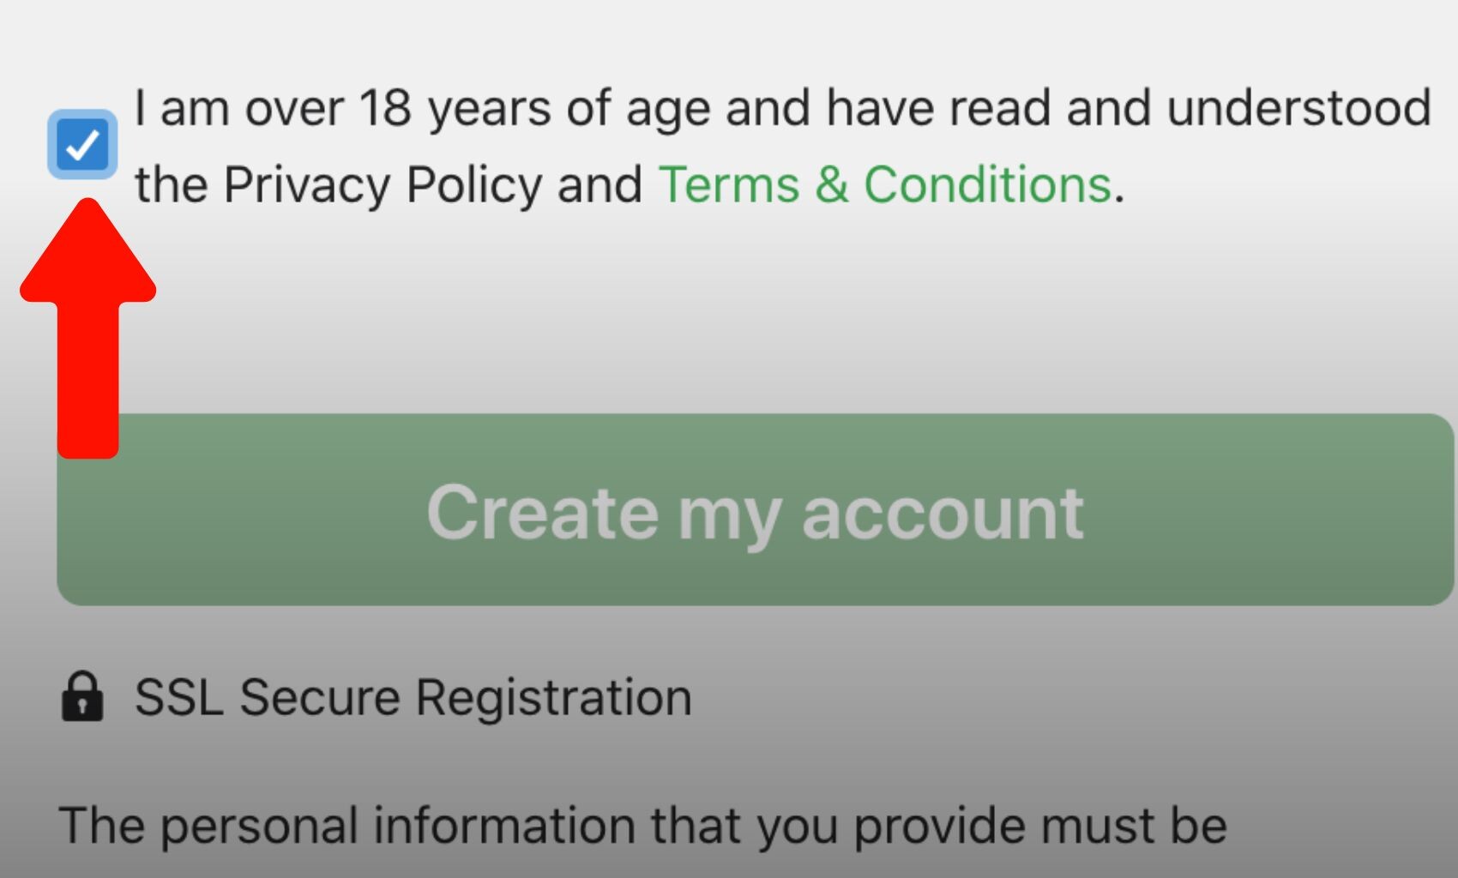Click the ampersand in Terms & Conditions

pyautogui.click(x=832, y=184)
